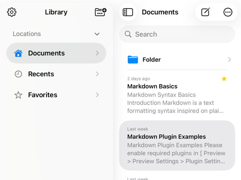Click the add new location icon
Image resolution: width=241 pixels, height=180 pixels.
coord(100,12)
